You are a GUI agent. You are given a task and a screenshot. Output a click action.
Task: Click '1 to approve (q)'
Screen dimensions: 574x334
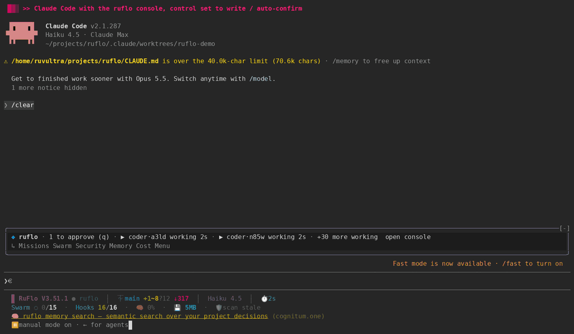[79, 237]
